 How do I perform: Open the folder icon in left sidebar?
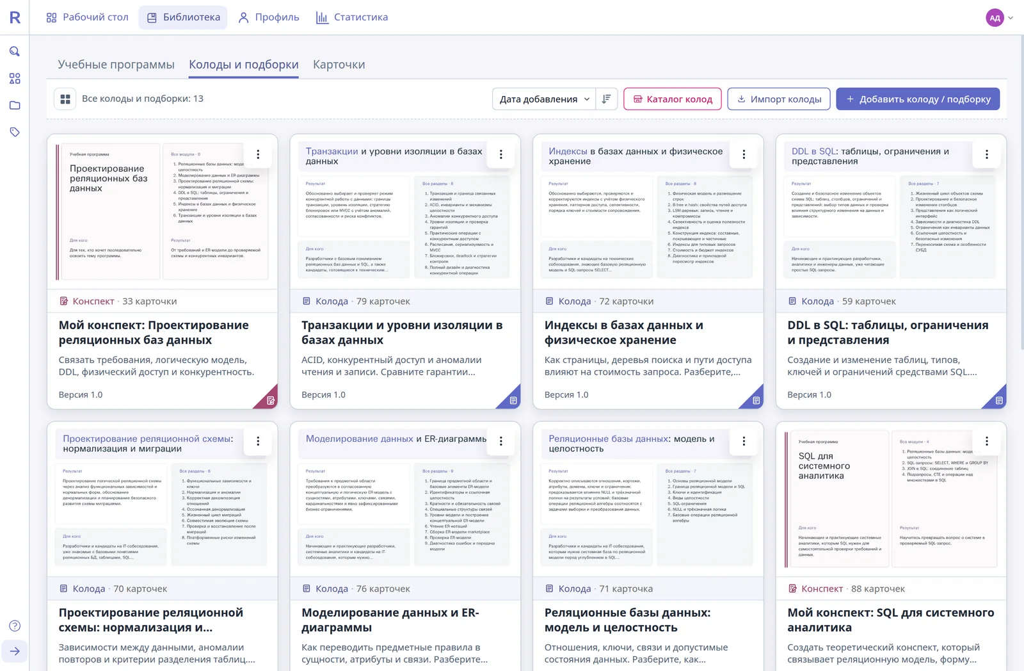[x=15, y=105]
